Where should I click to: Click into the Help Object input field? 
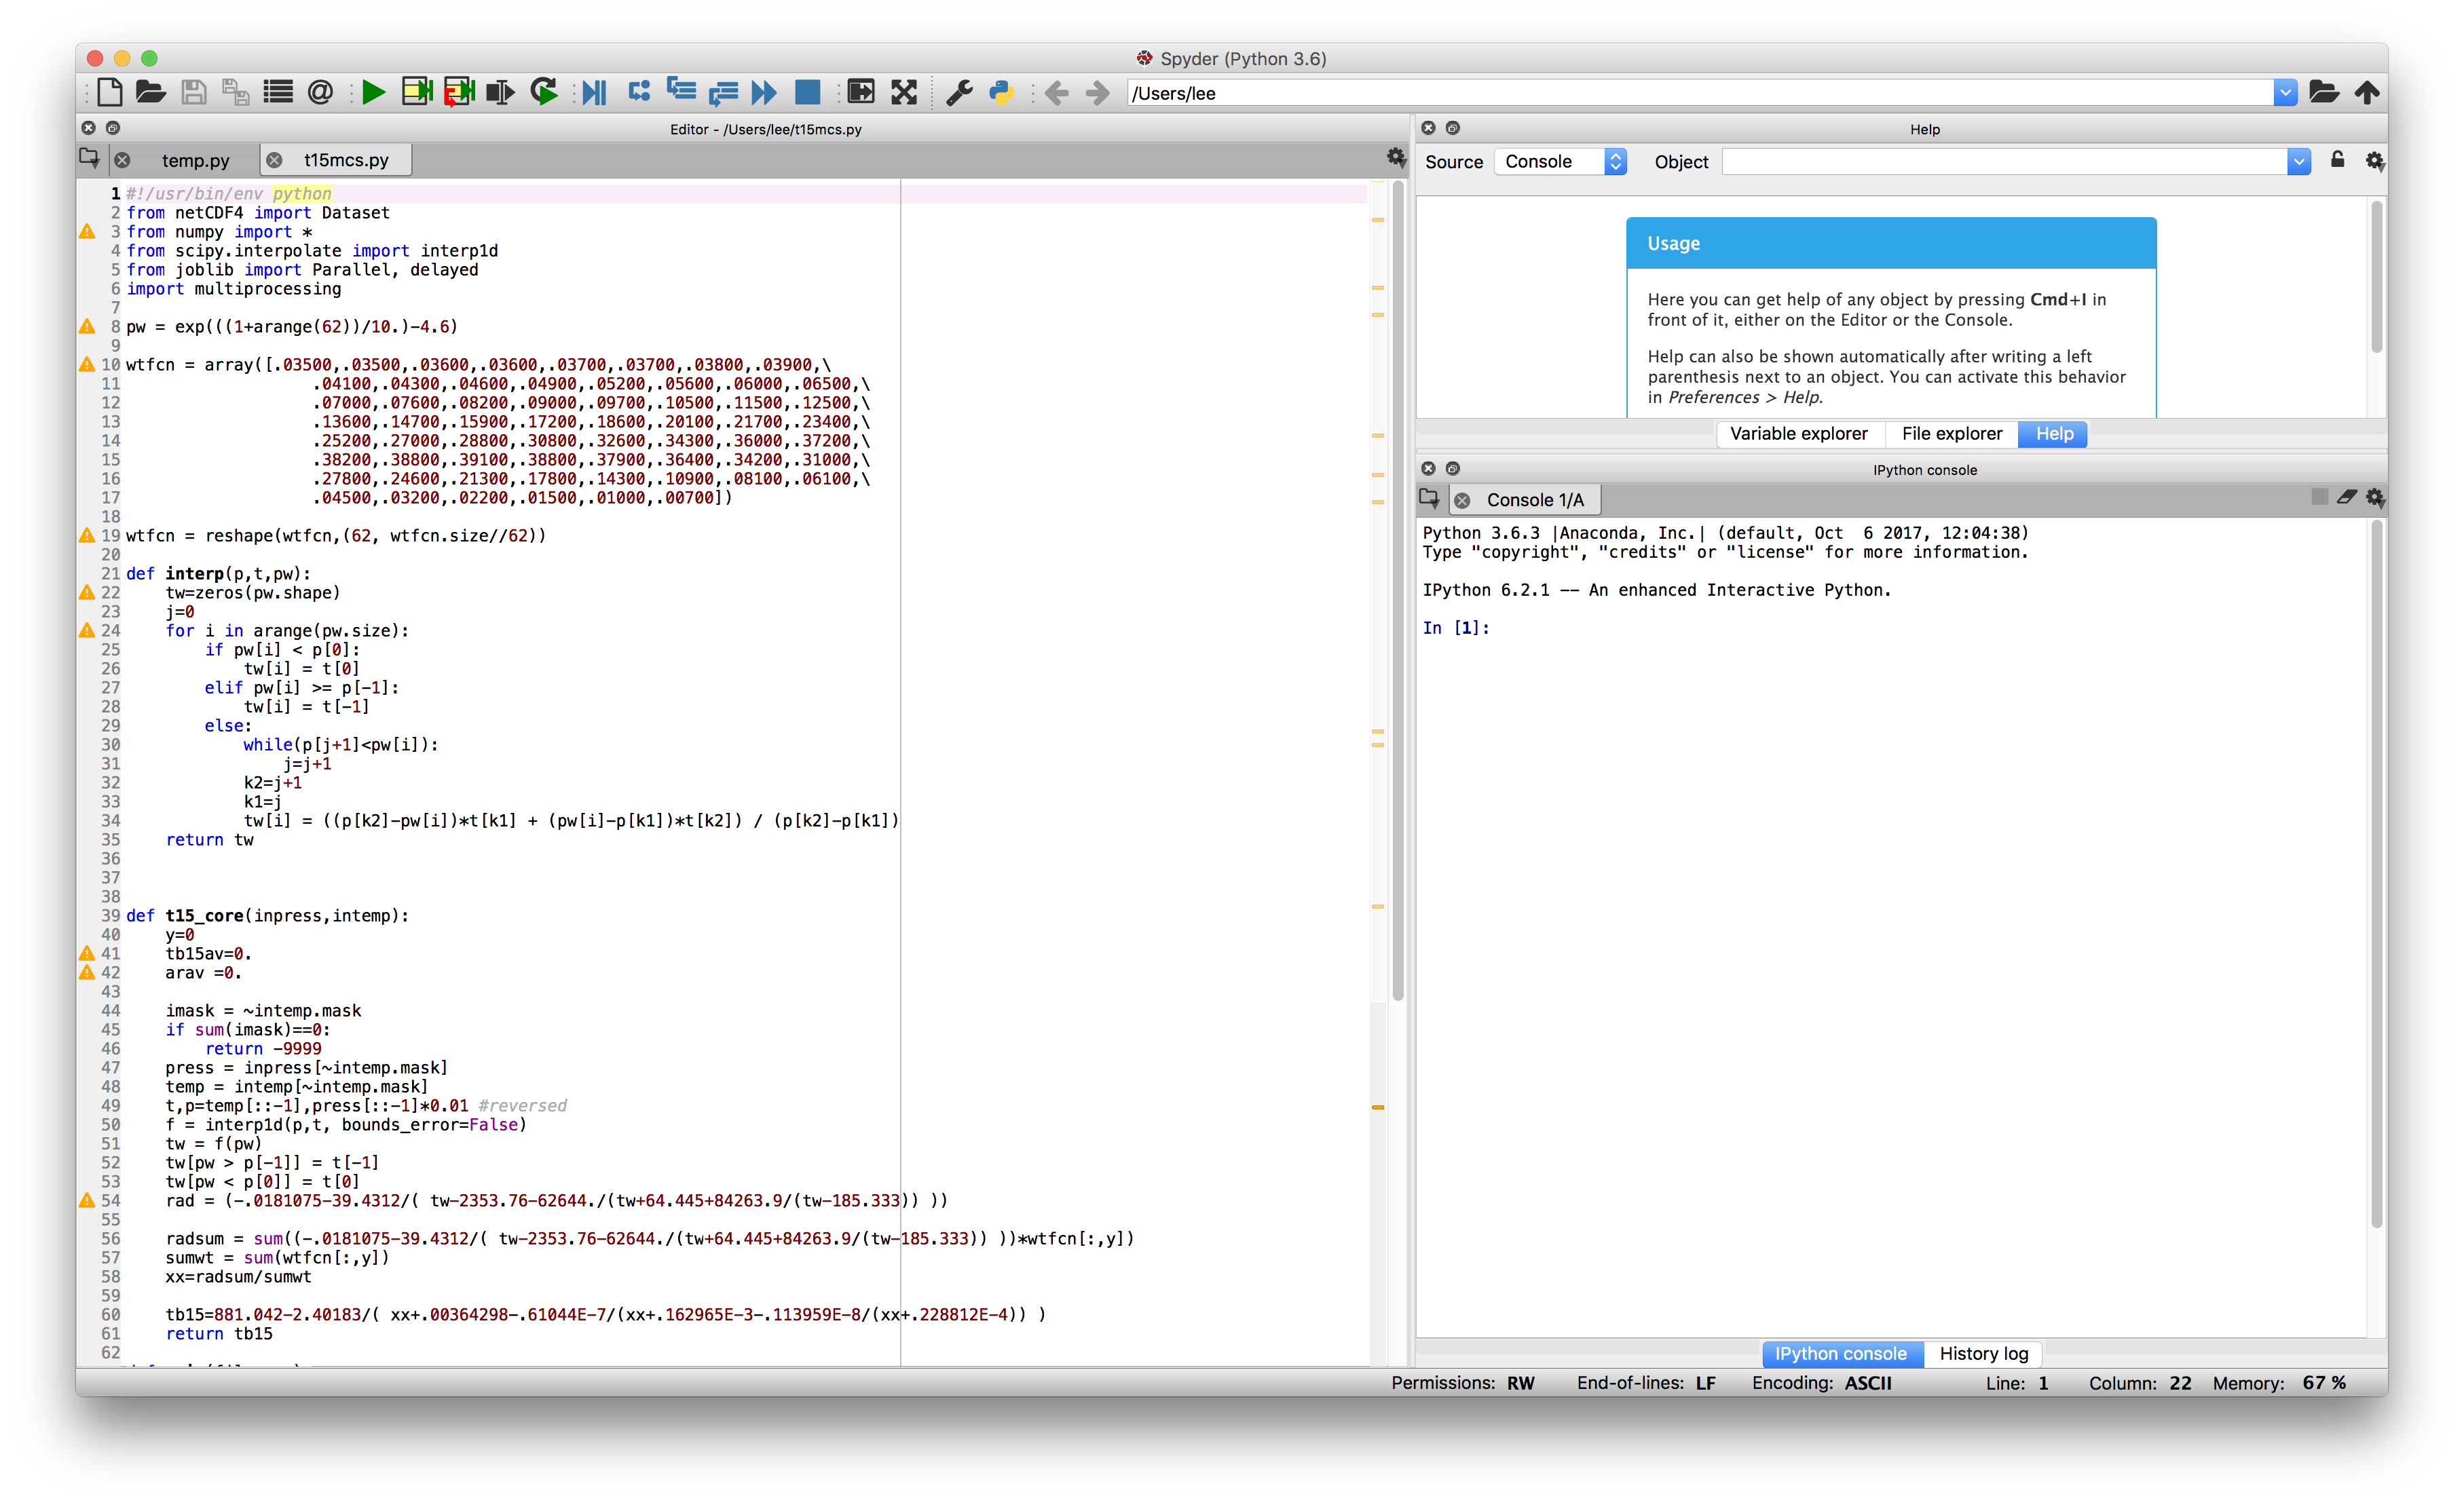point(2005,162)
